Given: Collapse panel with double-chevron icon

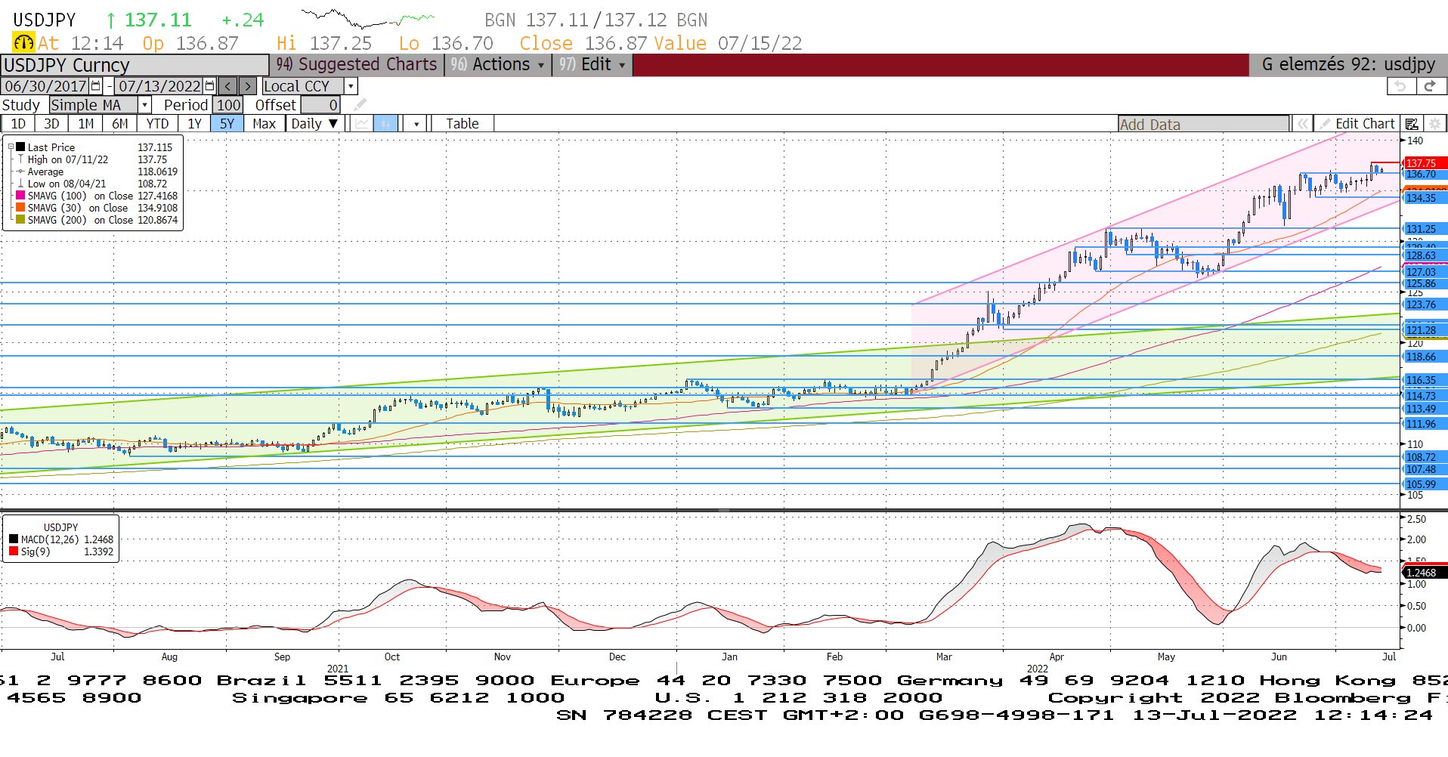Looking at the screenshot, I should (1302, 124).
